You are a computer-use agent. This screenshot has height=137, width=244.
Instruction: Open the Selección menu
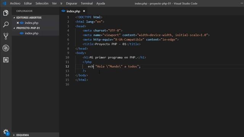[x=42, y=3]
